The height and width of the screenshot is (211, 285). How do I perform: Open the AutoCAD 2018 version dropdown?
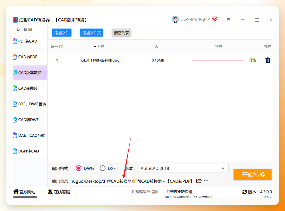coord(183,168)
